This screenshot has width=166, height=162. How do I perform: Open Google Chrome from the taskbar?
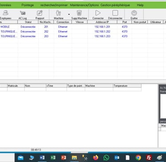tap(138, 158)
